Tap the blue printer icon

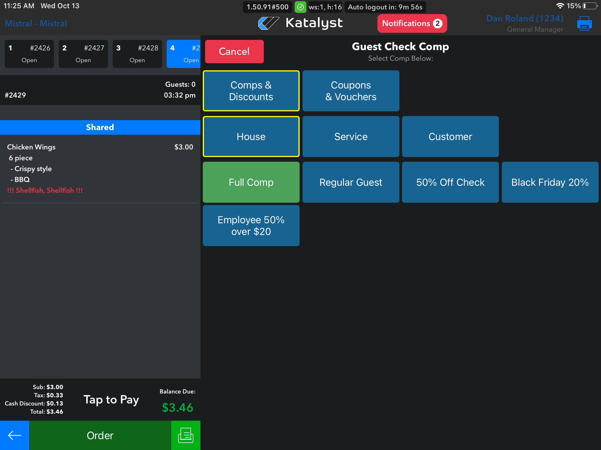(x=584, y=23)
